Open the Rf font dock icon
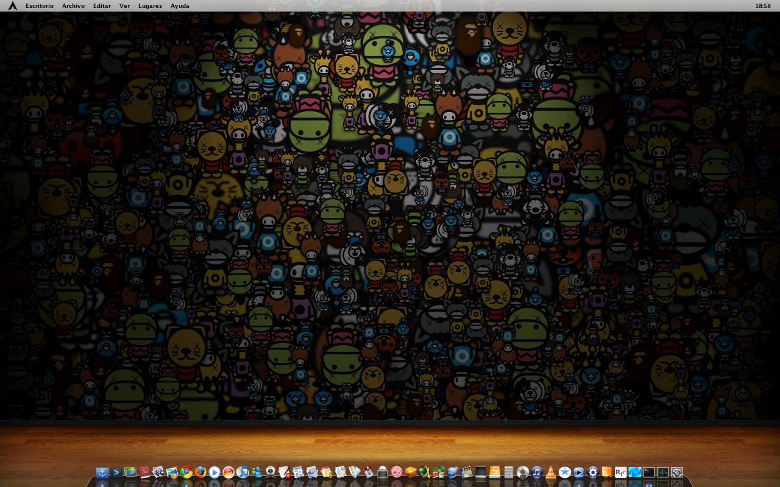780x487 pixels. (621, 472)
